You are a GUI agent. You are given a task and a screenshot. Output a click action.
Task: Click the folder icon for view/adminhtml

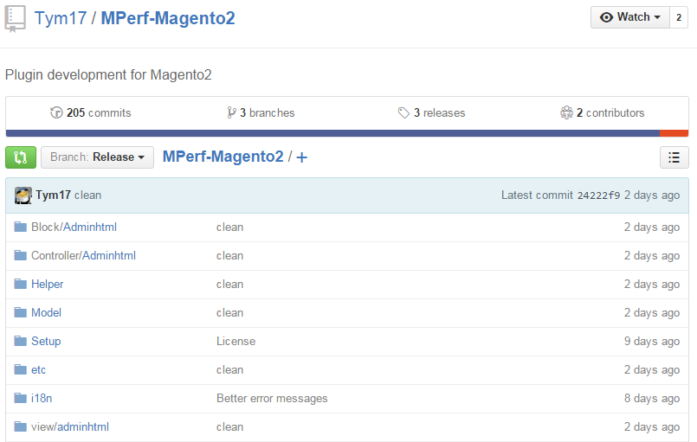tap(21, 427)
